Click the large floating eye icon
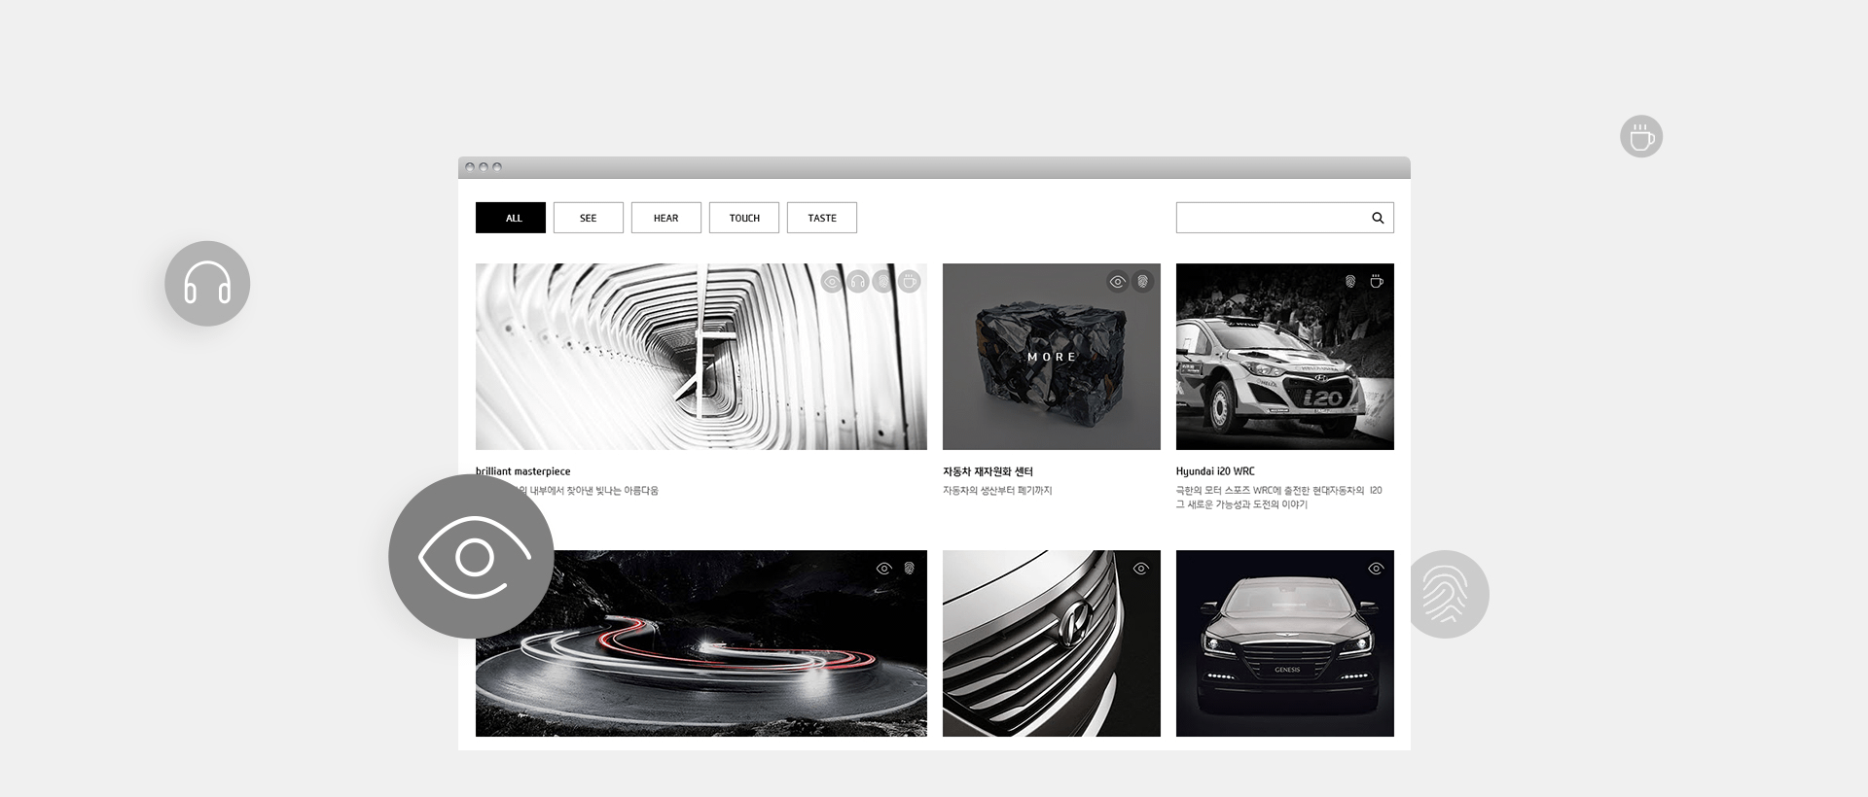1868x797 pixels. click(471, 557)
